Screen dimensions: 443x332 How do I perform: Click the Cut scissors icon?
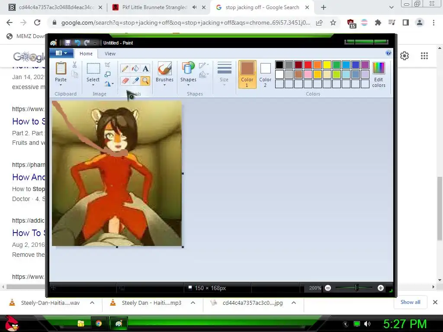coord(74,65)
